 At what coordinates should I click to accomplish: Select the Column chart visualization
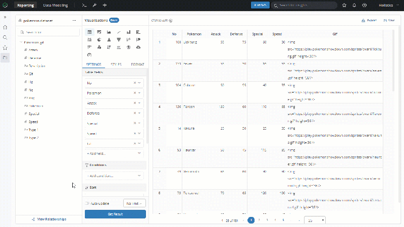[129, 32]
